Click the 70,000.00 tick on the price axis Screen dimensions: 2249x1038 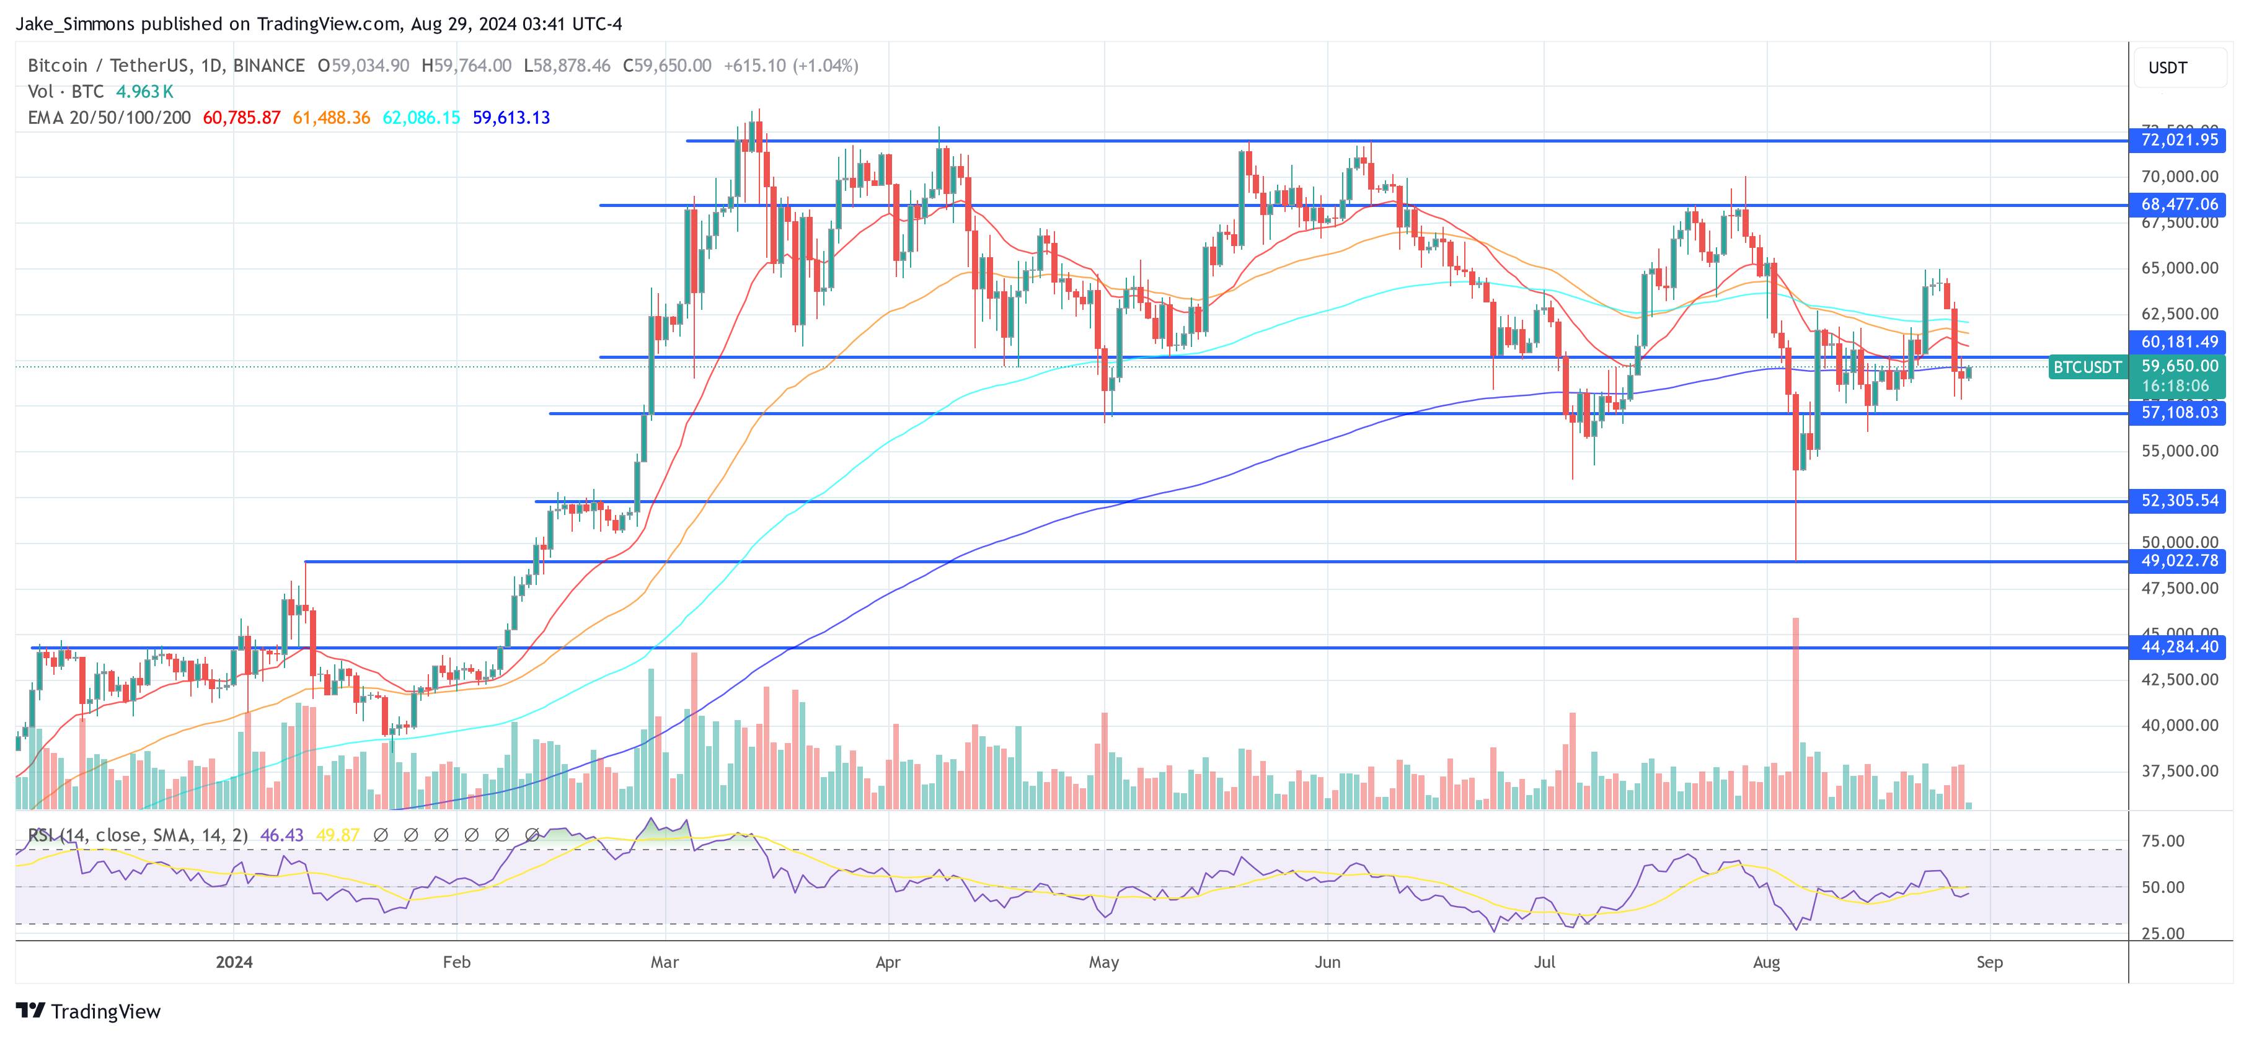pos(2179,177)
